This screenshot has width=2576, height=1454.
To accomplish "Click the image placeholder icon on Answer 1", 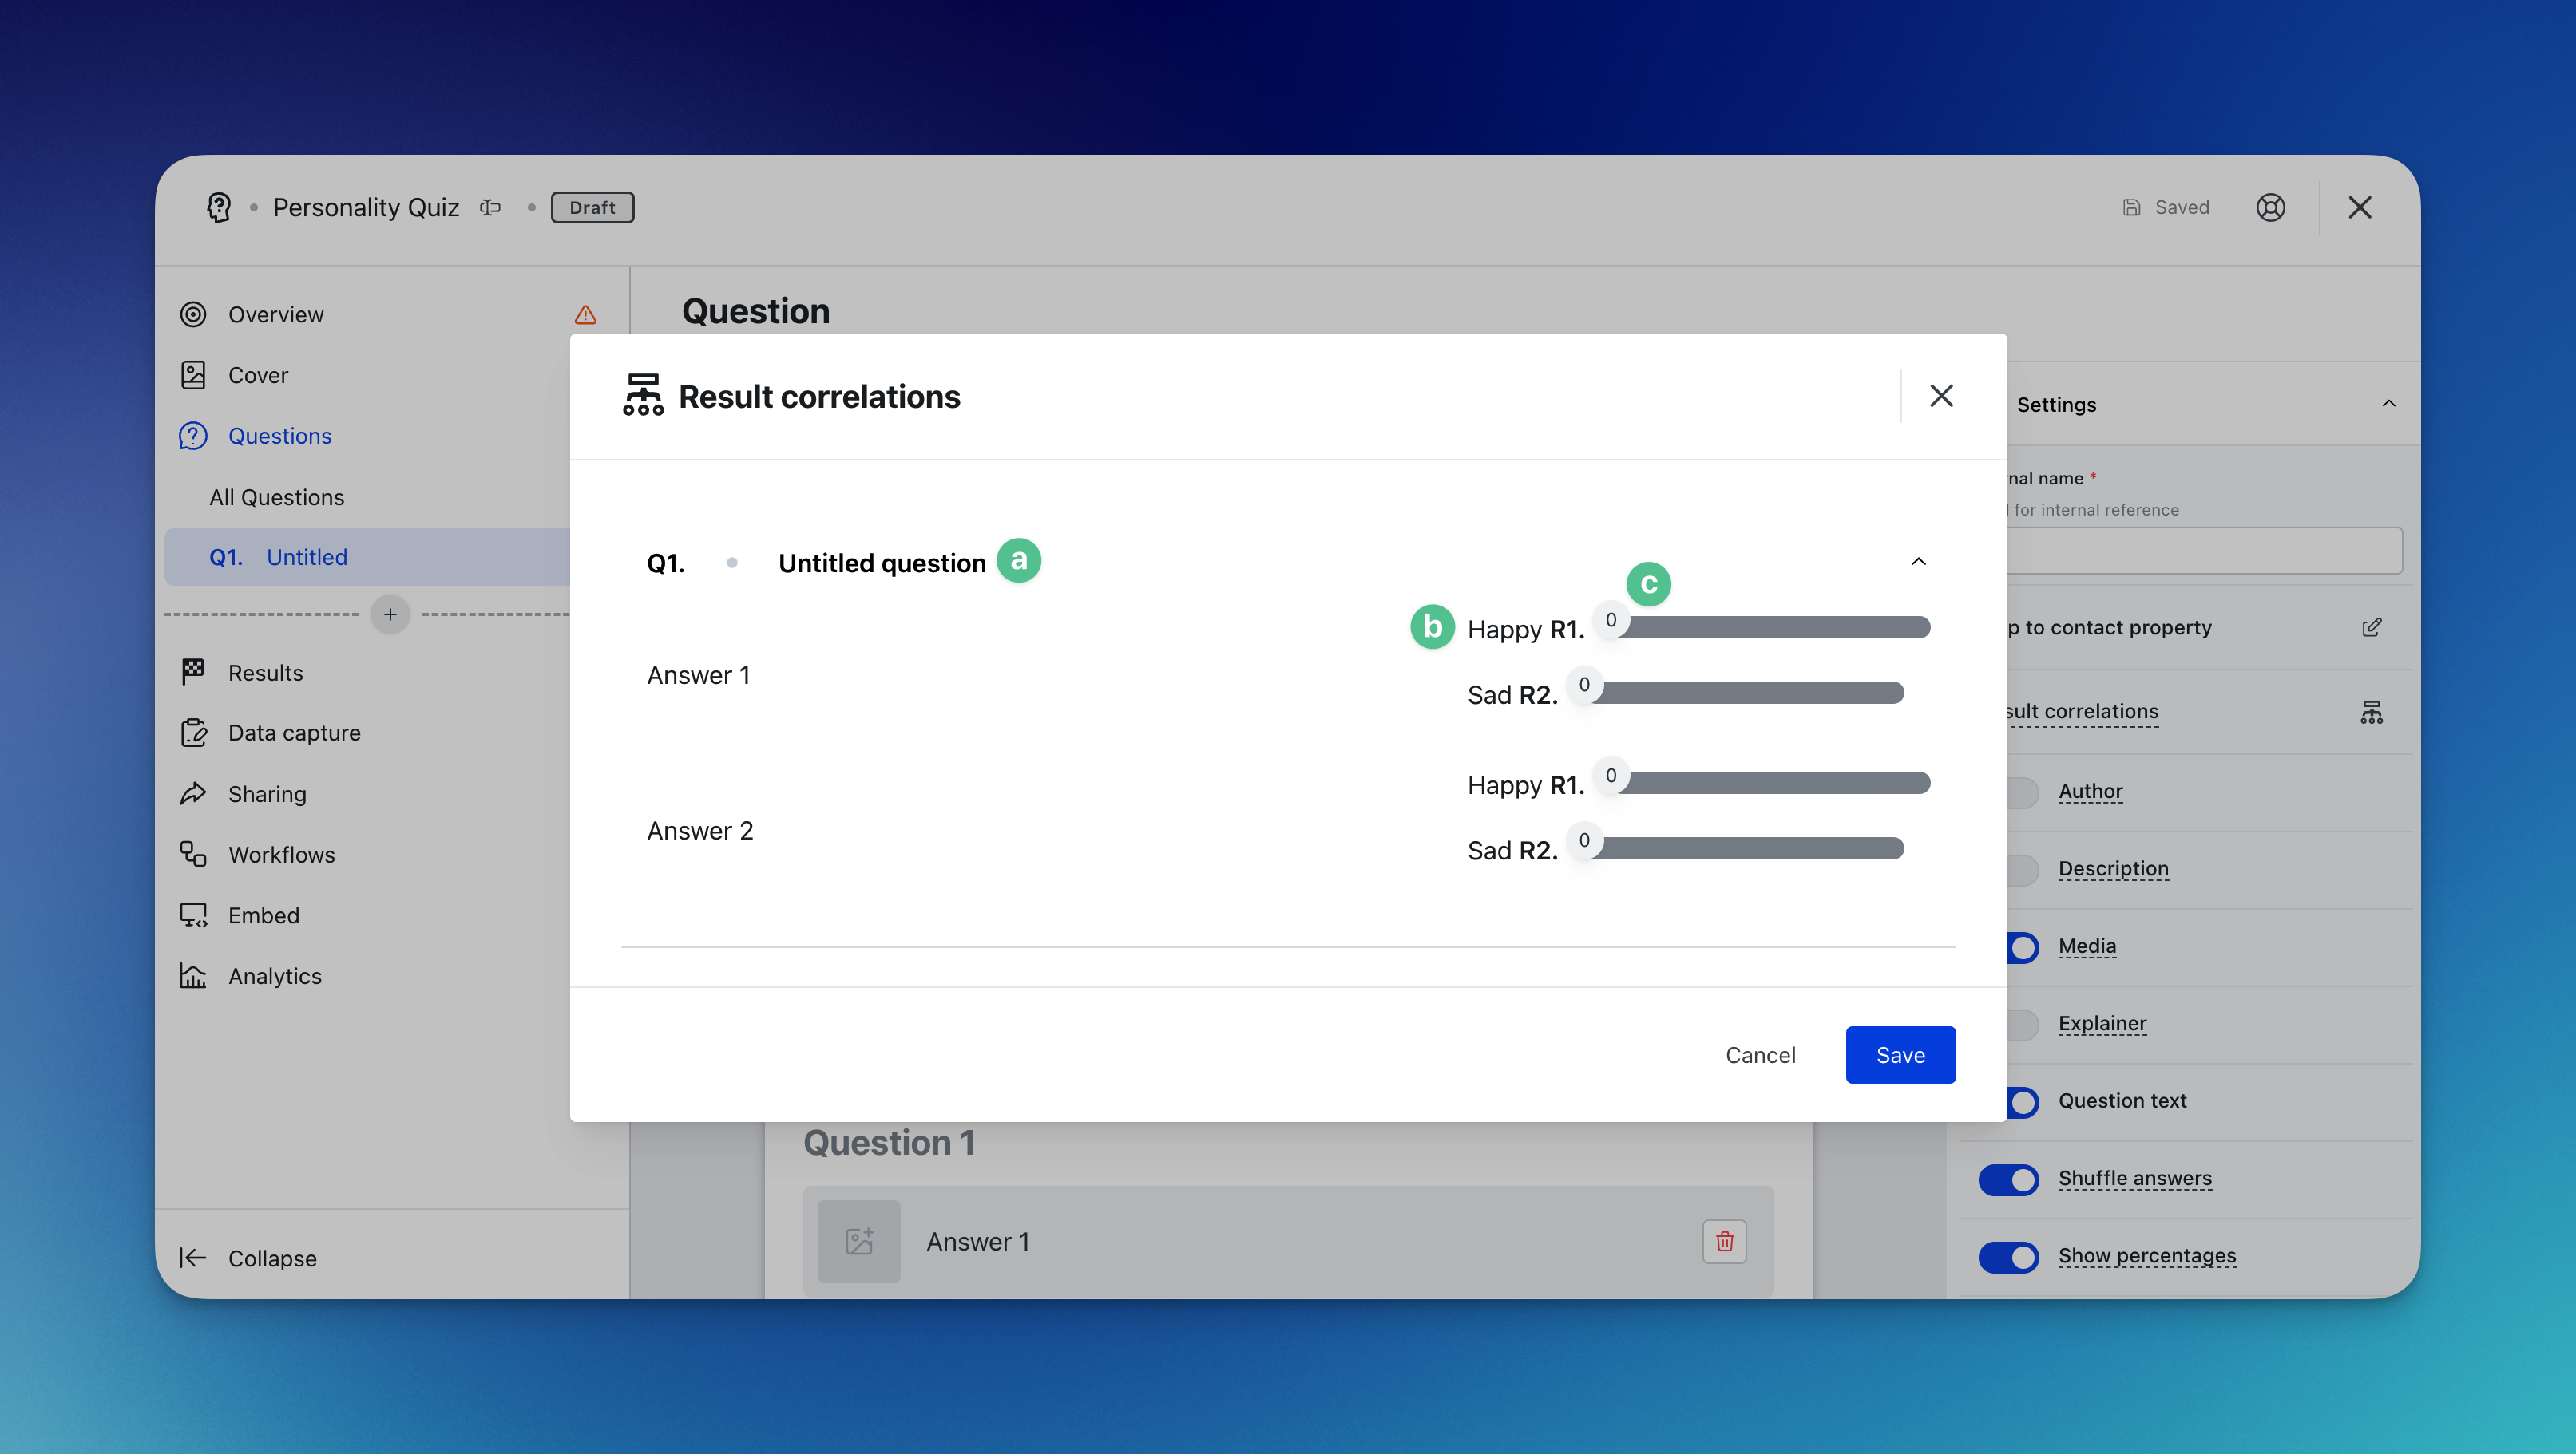I will pos(859,1241).
